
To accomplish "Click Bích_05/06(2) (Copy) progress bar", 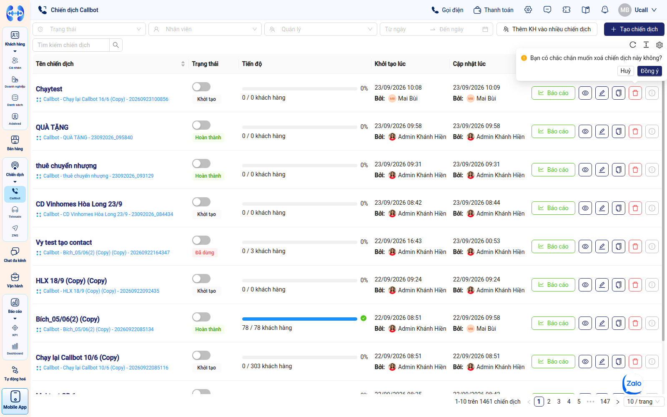I will point(299,319).
